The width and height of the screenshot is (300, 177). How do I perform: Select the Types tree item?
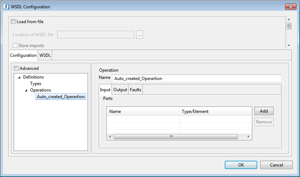click(x=35, y=84)
